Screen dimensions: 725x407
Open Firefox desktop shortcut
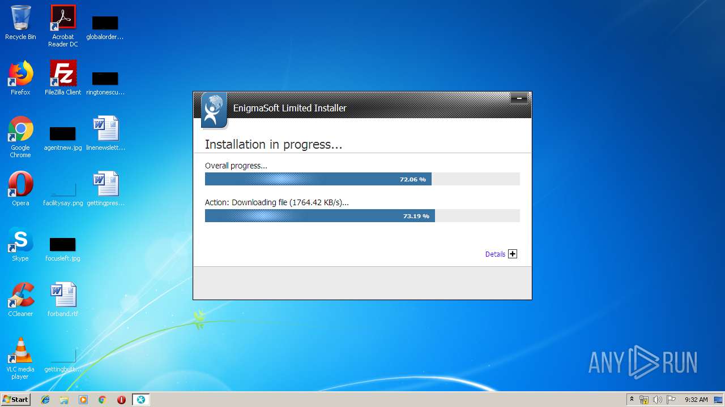[x=20, y=78]
